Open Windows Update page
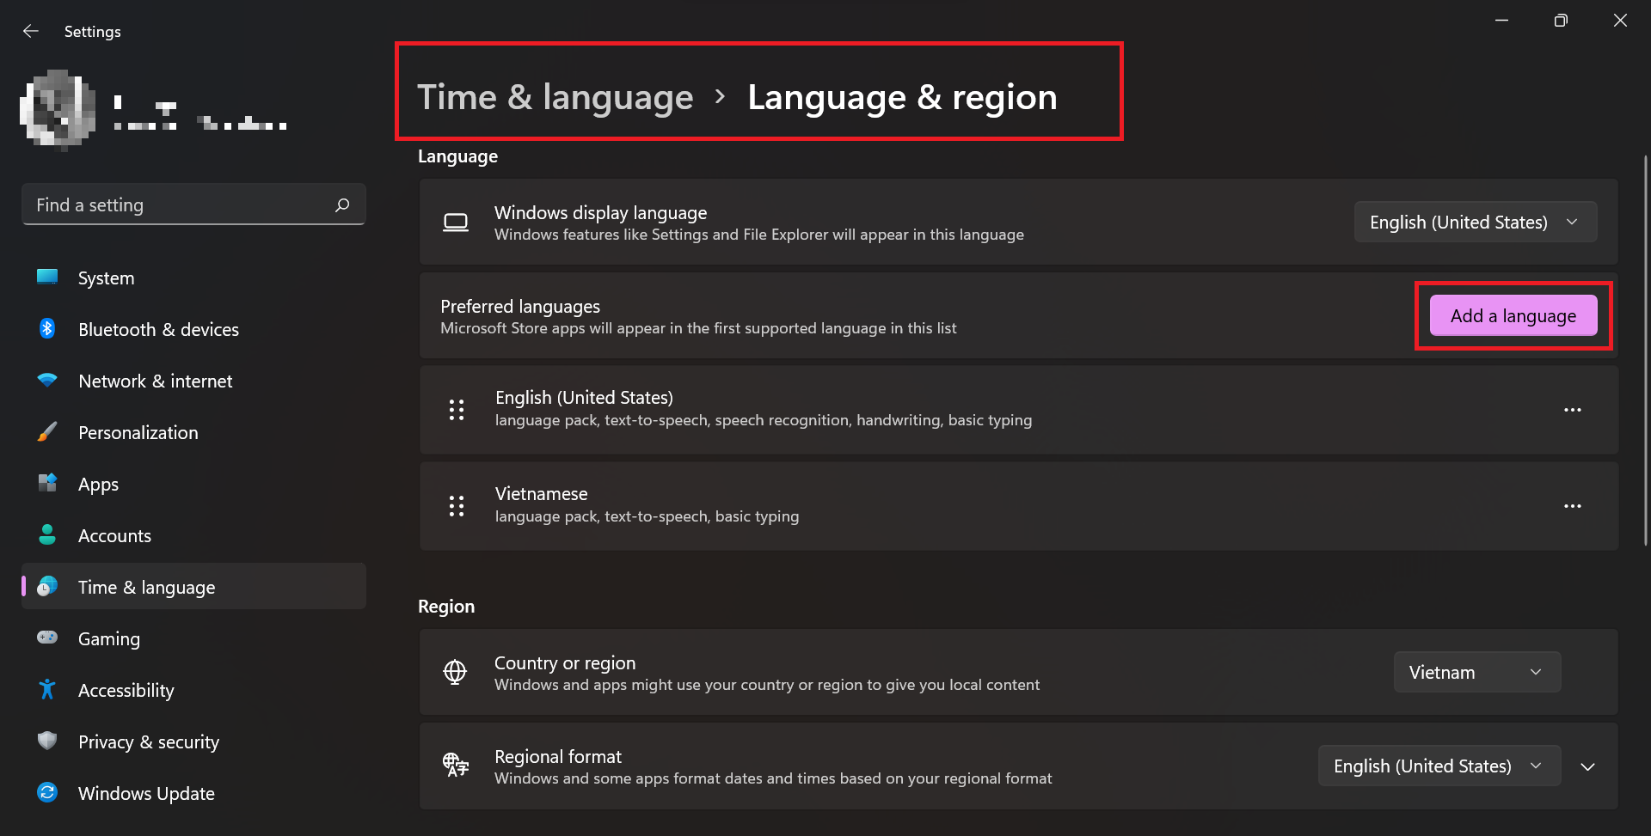This screenshot has width=1651, height=836. [193, 793]
